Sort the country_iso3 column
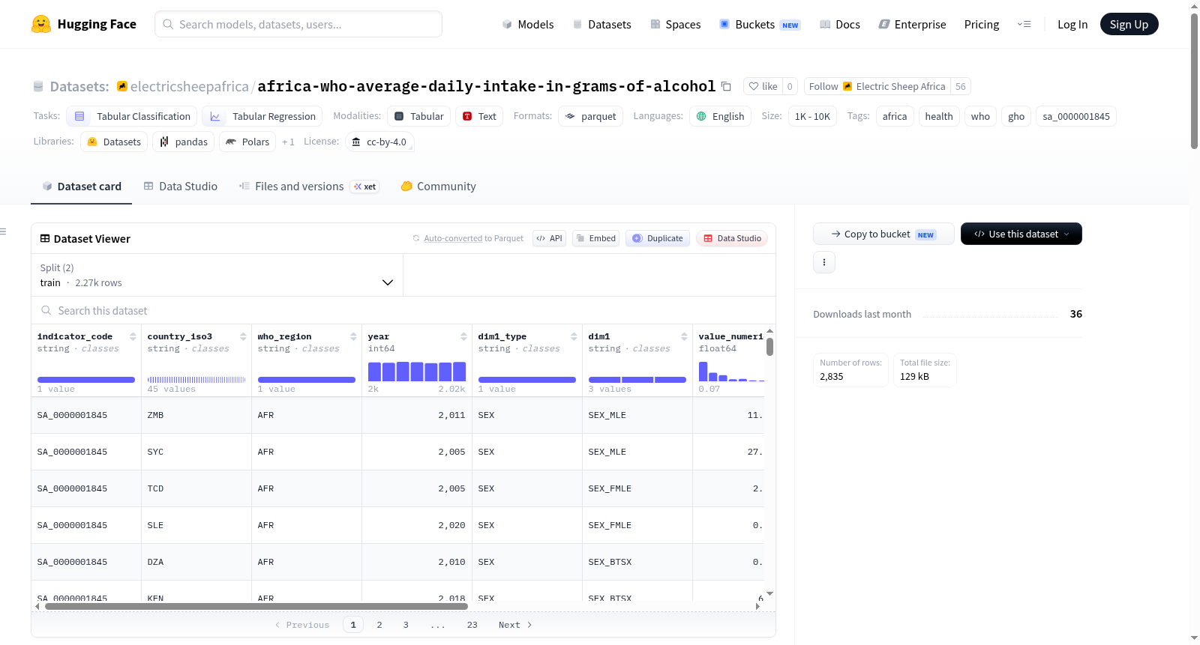The image size is (1200, 645). (x=243, y=336)
